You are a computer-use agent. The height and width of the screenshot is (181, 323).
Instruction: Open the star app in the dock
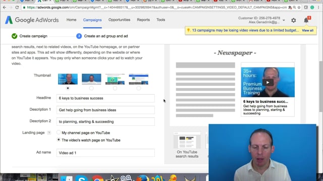tap(112, 178)
